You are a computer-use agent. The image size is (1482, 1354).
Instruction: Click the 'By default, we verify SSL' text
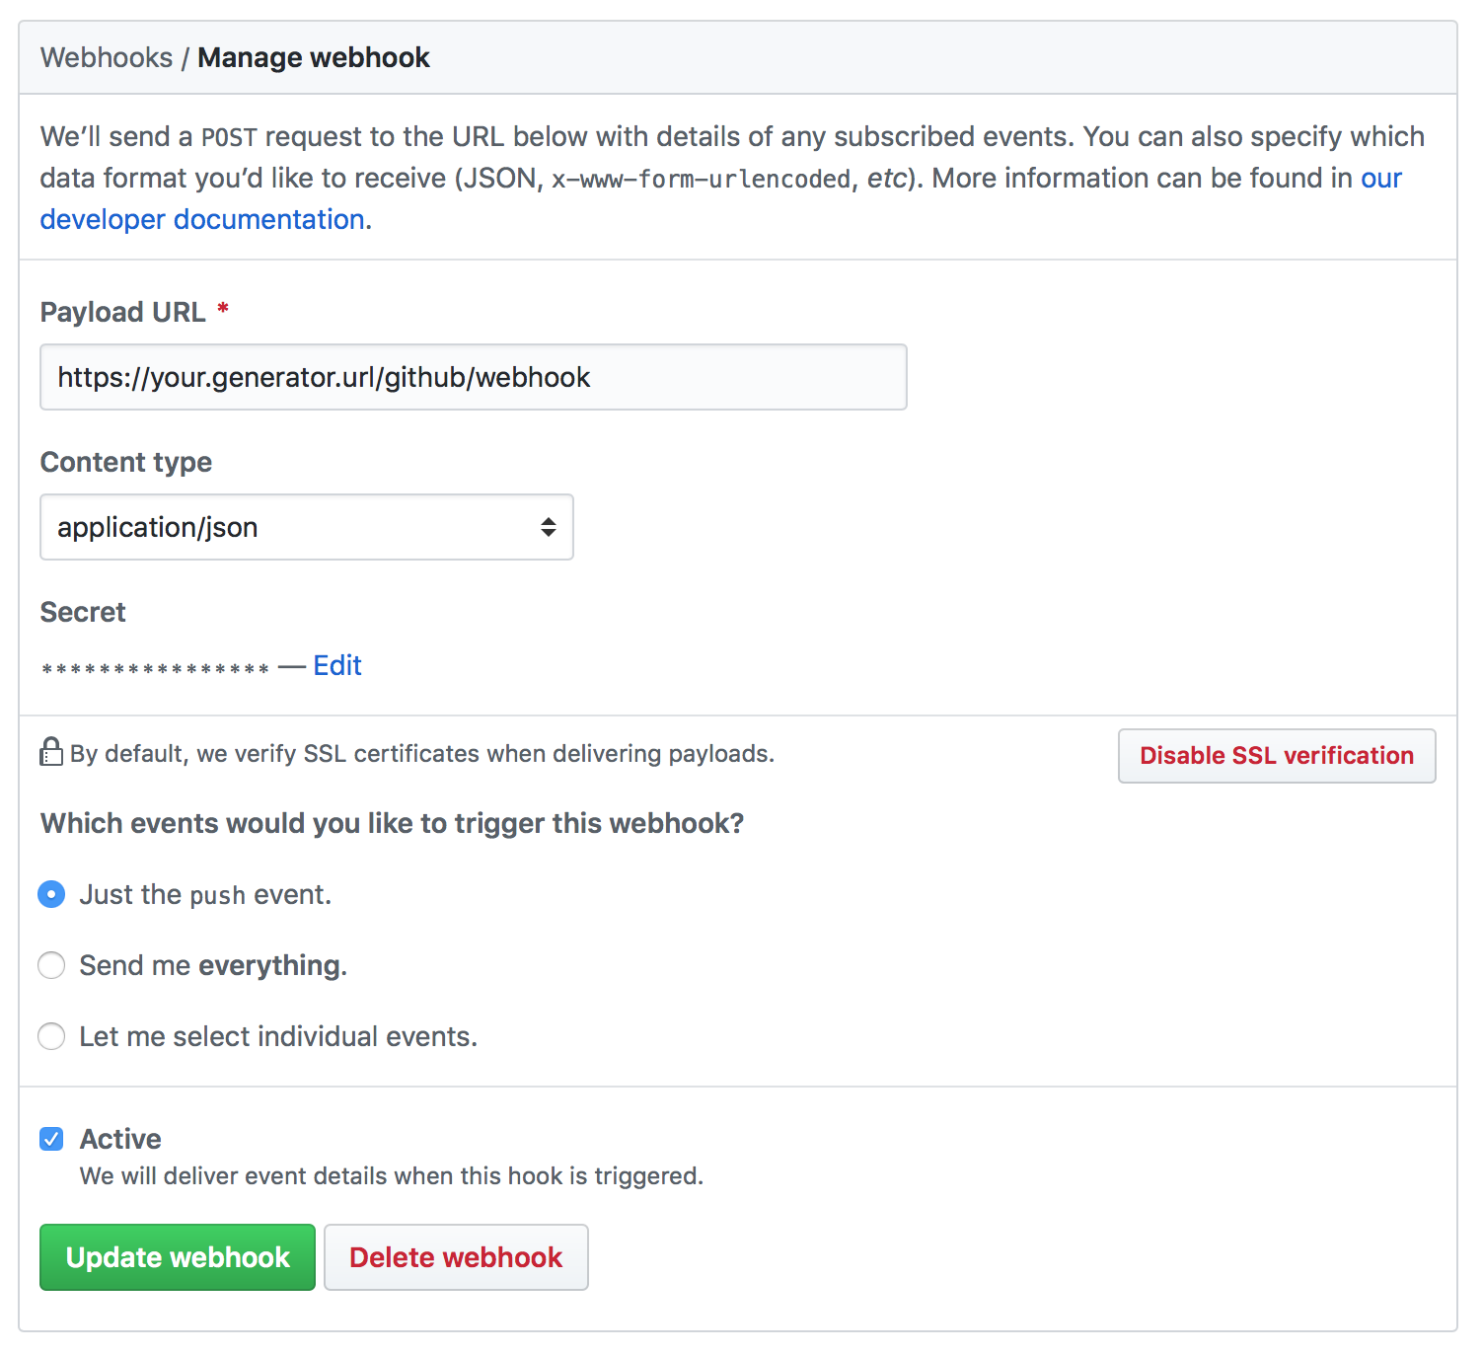click(x=422, y=754)
